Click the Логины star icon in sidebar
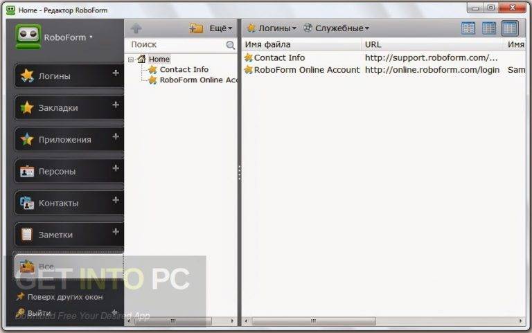Image resolution: width=532 pixels, height=333 pixels. pos(27,75)
